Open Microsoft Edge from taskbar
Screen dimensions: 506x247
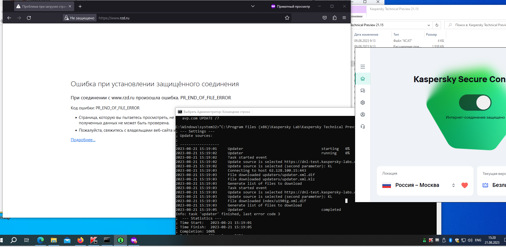point(41,240)
